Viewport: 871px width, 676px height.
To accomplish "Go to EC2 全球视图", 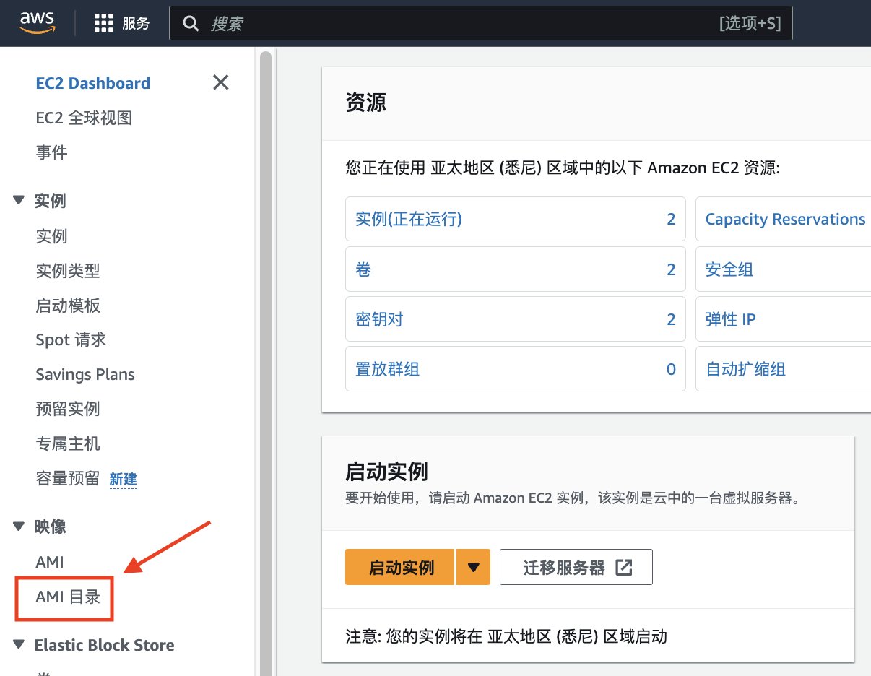I will point(84,118).
